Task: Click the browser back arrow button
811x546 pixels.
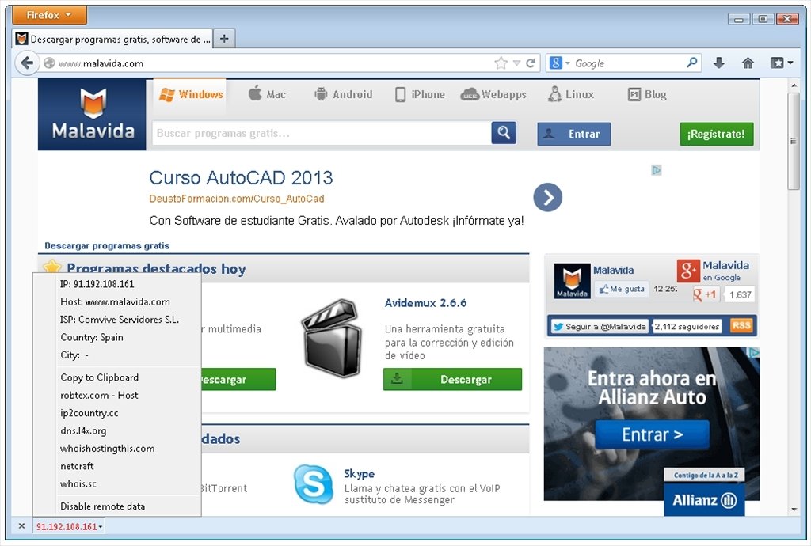Action: (x=27, y=63)
